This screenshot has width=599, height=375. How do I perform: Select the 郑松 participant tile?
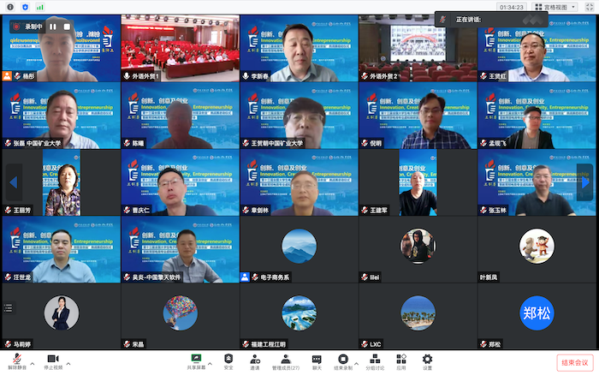[537, 313]
